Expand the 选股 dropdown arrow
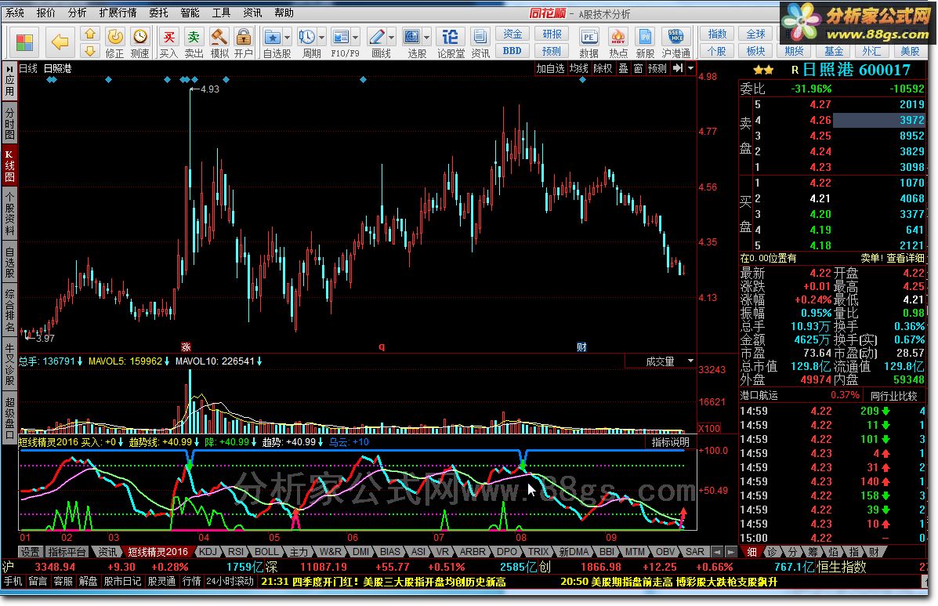This screenshot has width=938, height=606. tap(427, 38)
